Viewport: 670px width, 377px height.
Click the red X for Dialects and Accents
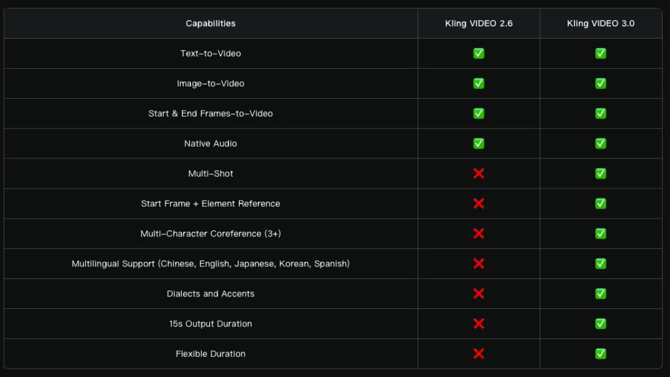coord(478,294)
